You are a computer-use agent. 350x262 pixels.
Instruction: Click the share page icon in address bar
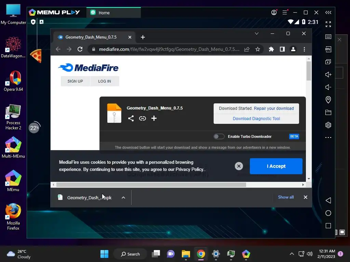[247, 49]
